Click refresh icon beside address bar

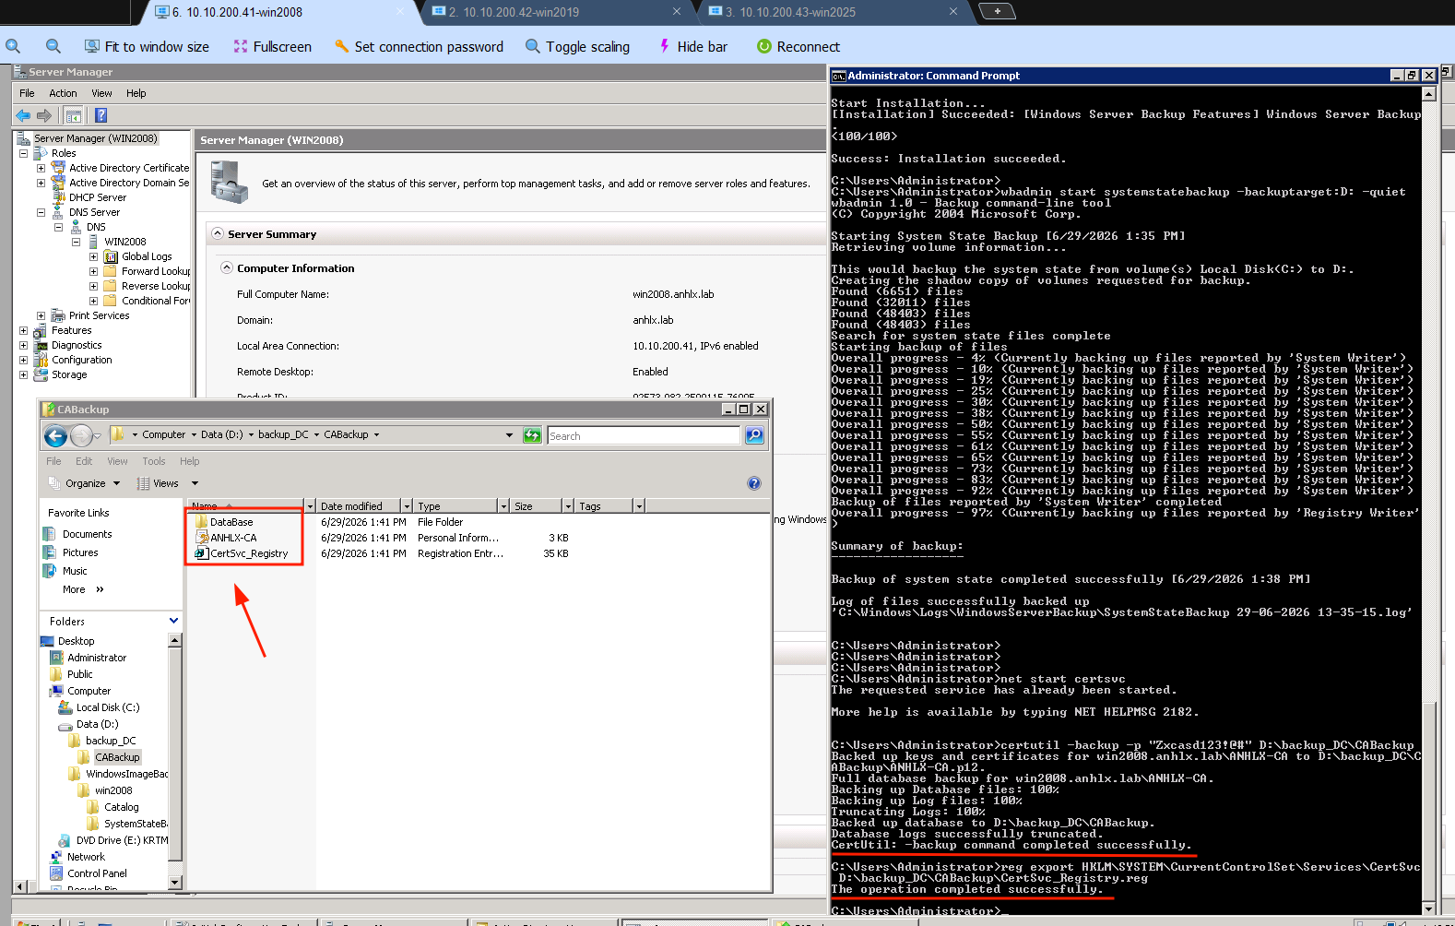[532, 435]
